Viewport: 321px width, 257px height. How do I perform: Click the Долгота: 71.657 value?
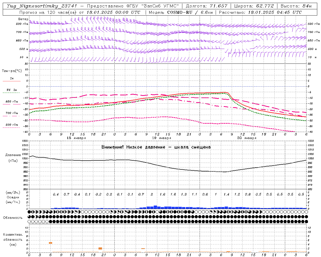coord(207,6)
